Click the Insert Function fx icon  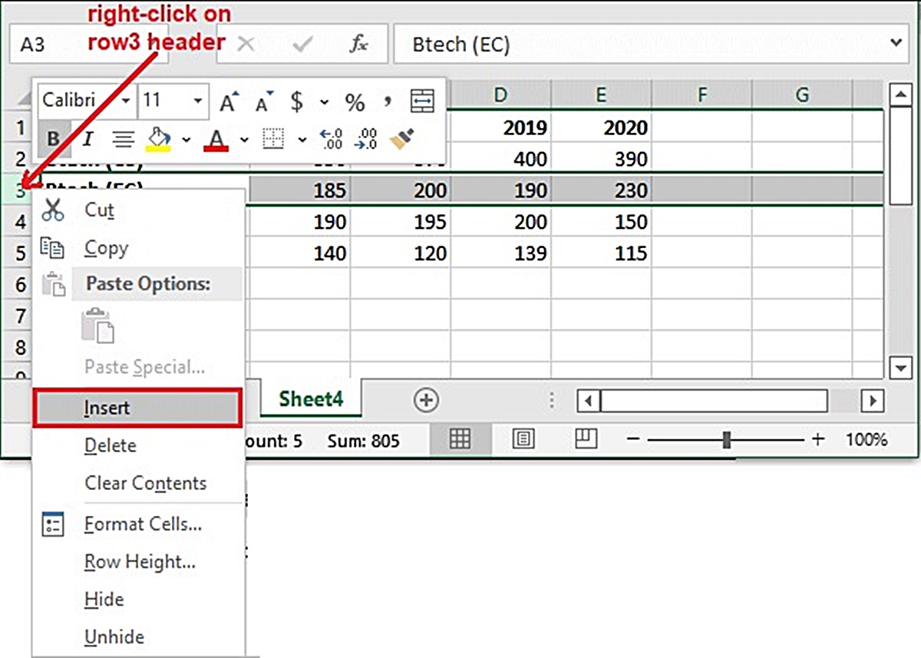(358, 44)
